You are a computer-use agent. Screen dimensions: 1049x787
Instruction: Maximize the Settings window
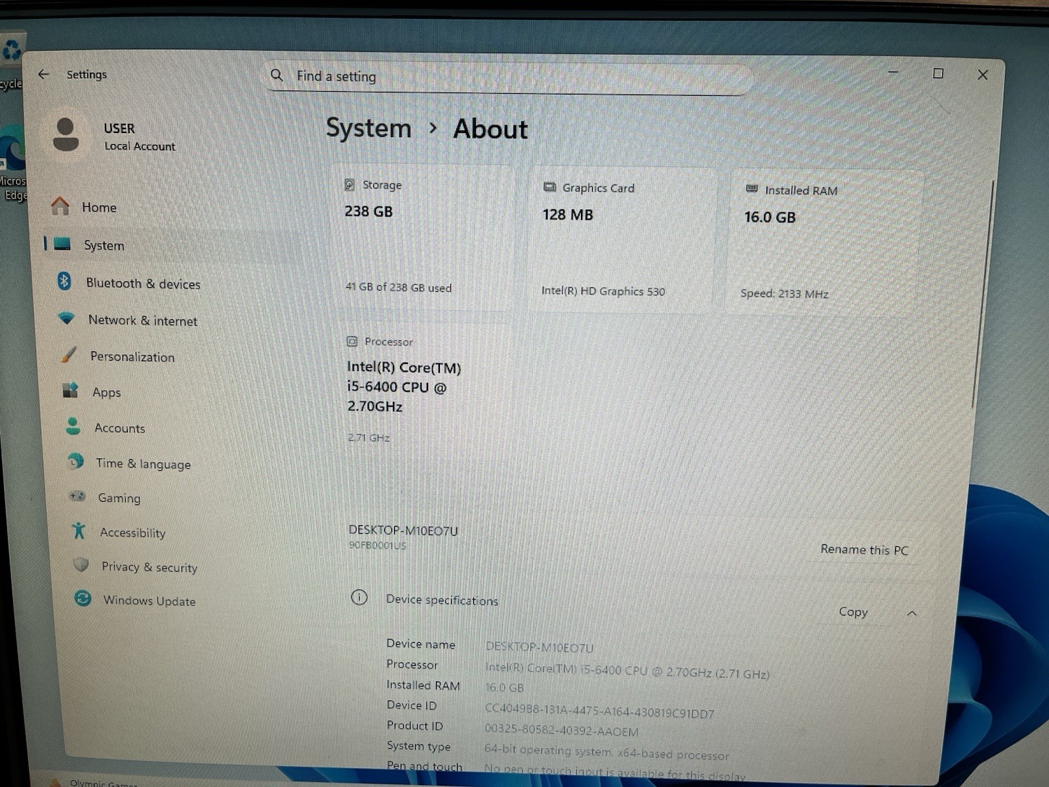(x=938, y=73)
